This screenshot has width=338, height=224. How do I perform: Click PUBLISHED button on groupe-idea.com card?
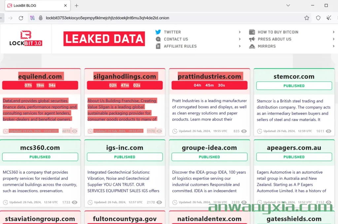tap(209, 157)
